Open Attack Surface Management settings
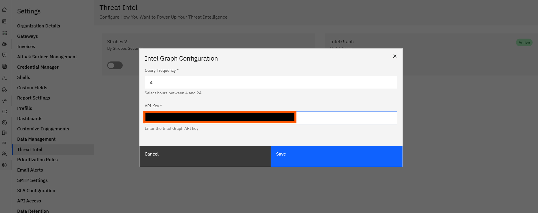538x213 pixels. 47,57
